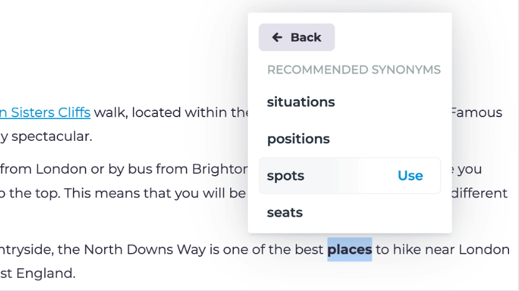Viewport: 519px width, 291px height.
Task: Choose the synonym "situations"
Action: pos(301,102)
